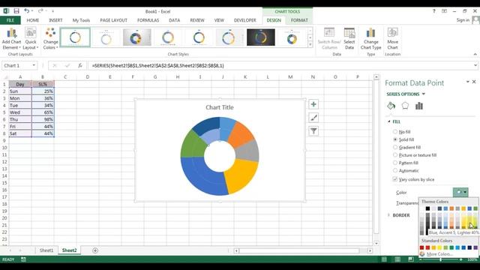The height and width of the screenshot is (270, 480).
Task: Click the Redo arrow
Action: pos(40,11)
